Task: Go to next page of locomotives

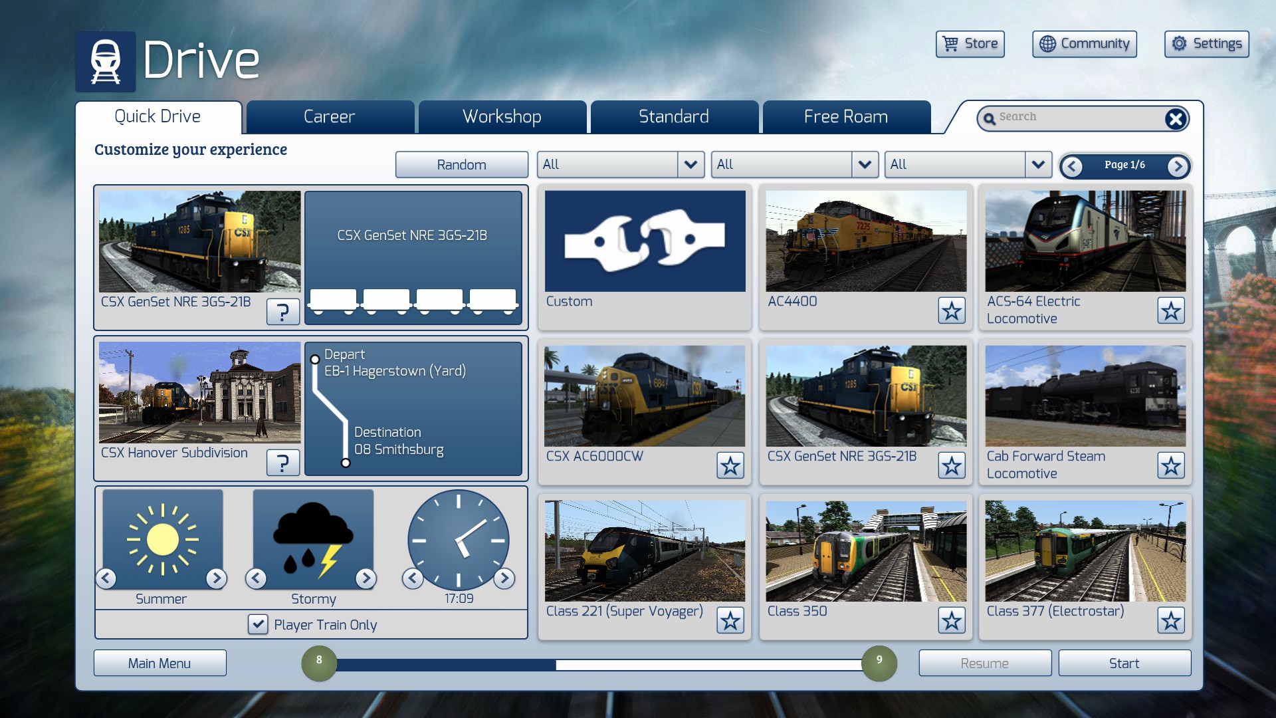Action: coord(1178,166)
